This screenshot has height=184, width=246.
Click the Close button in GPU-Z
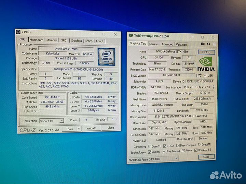click(206, 157)
